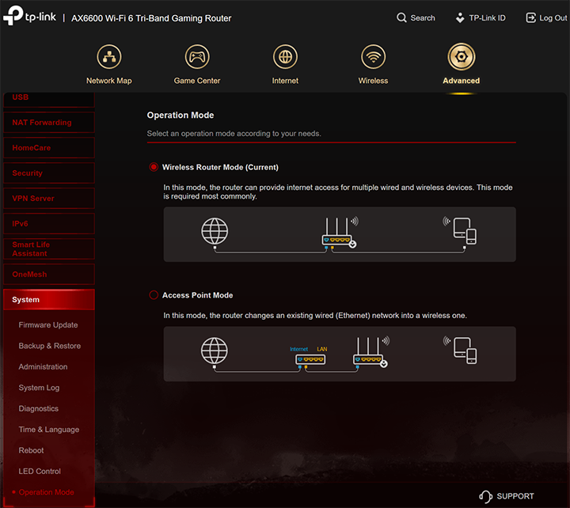
Task: Click the TP-Link ID icon
Action: click(x=461, y=17)
